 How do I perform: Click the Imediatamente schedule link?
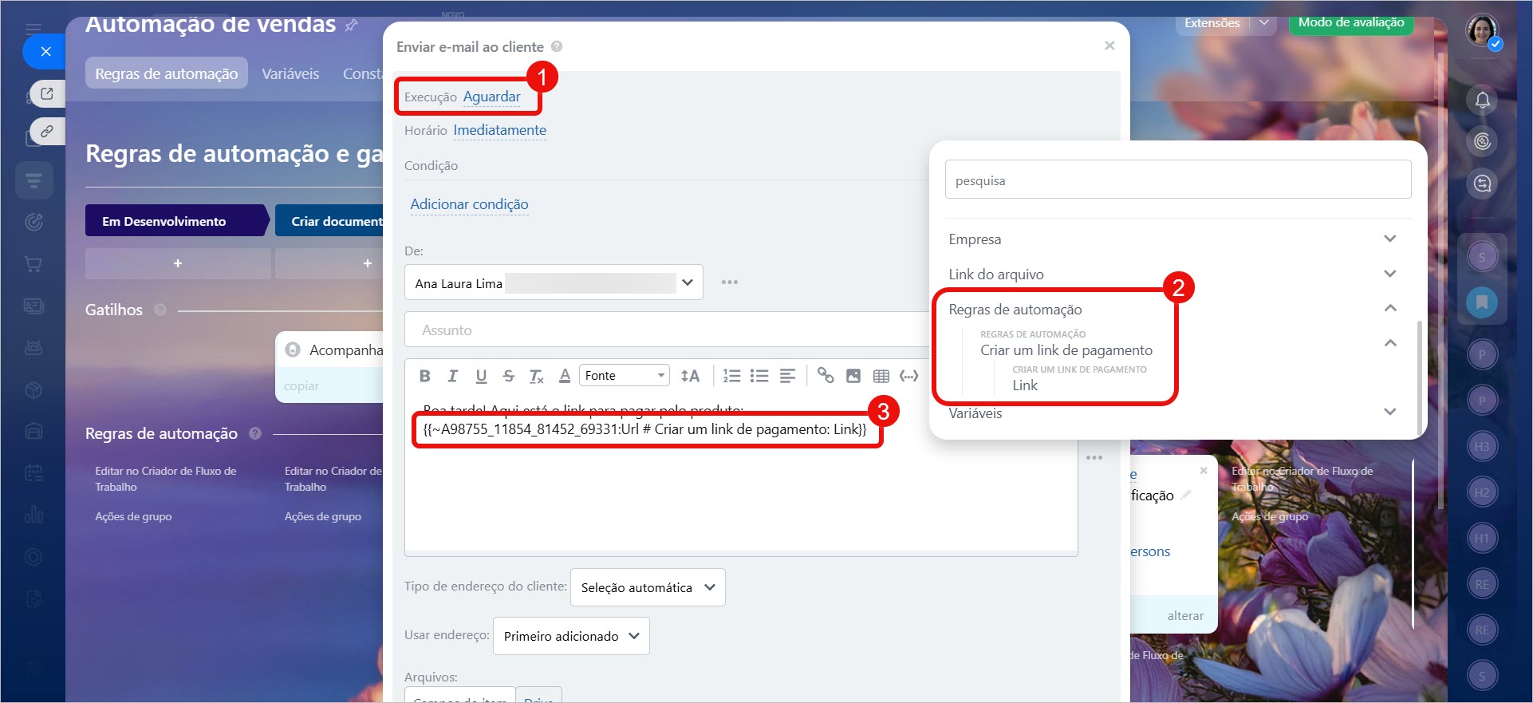(x=499, y=130)
